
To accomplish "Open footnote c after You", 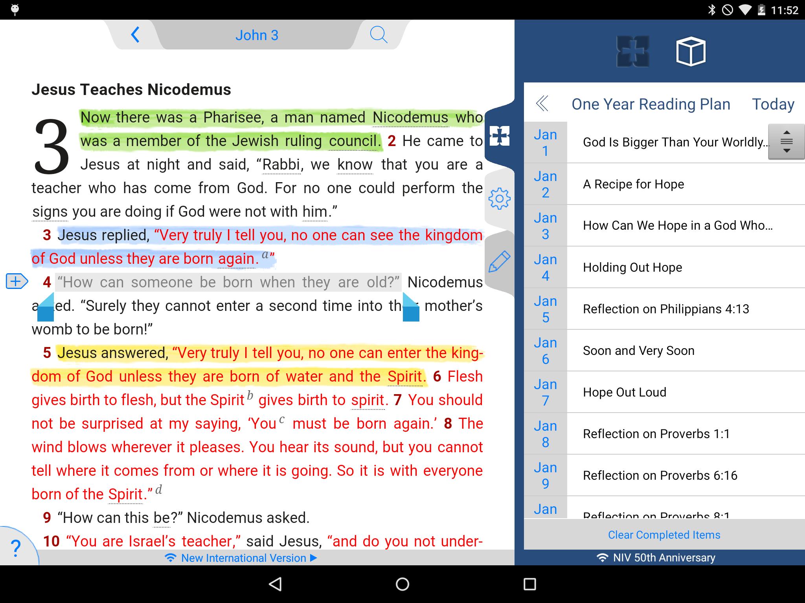I will (281, 419).
